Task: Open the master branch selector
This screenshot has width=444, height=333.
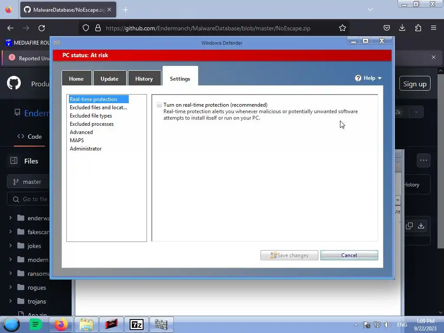Action: (28, 182)
